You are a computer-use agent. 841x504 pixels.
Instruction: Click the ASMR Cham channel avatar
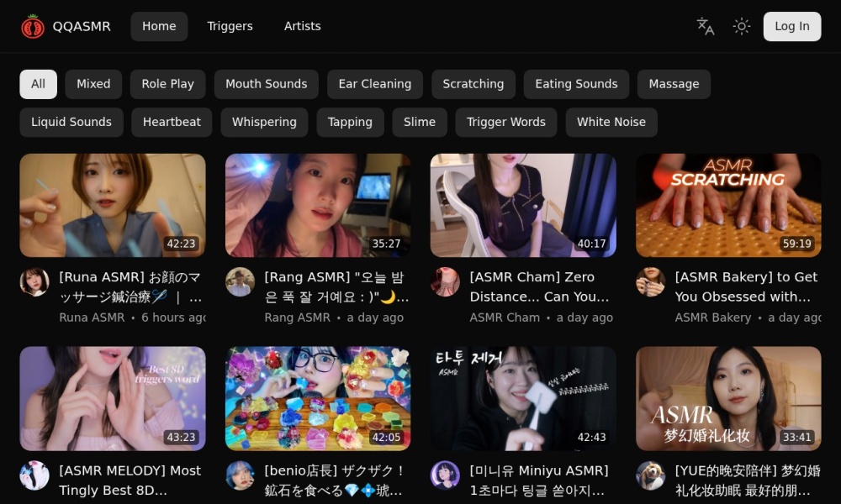pyautogui.click(x=445, y=282)
